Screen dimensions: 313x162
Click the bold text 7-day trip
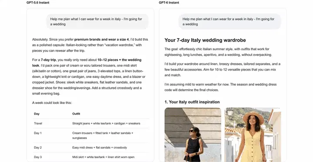point(48,60)
